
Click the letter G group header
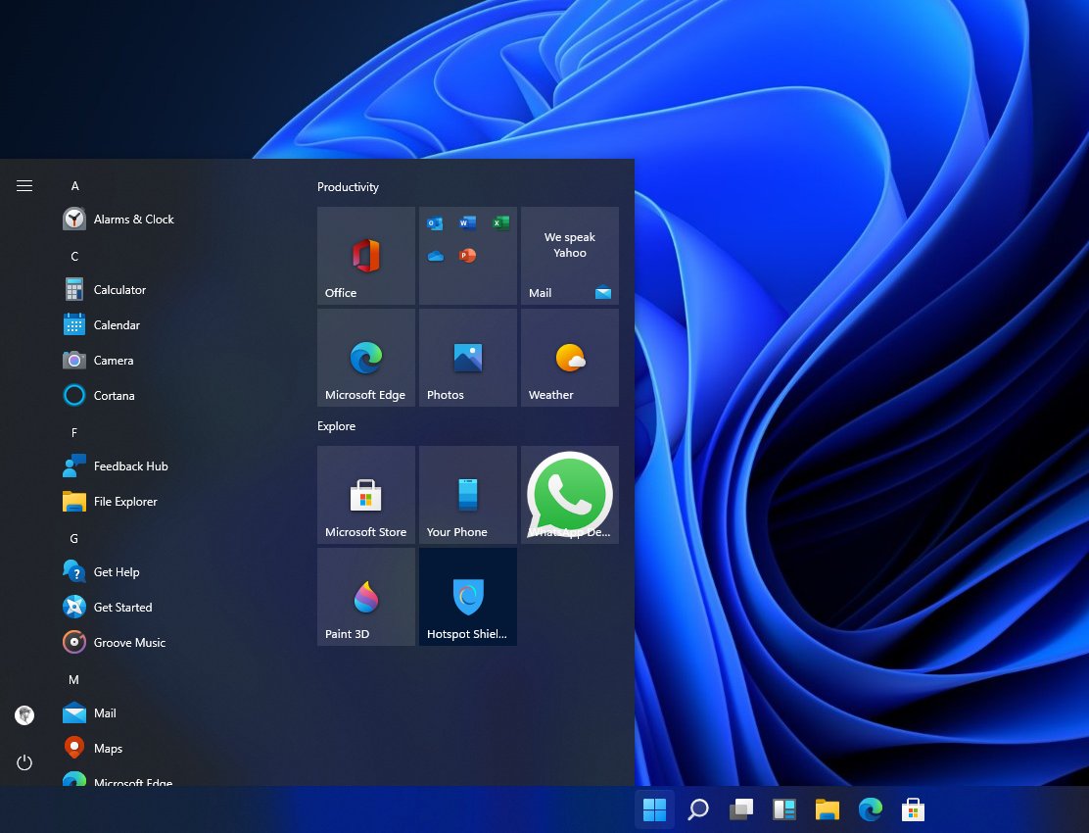pyautogui.click(x=74, y=538)
